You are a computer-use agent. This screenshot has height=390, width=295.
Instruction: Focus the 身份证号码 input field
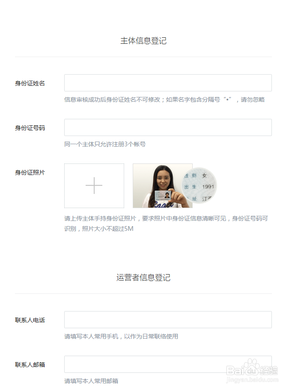pos(168,127)
